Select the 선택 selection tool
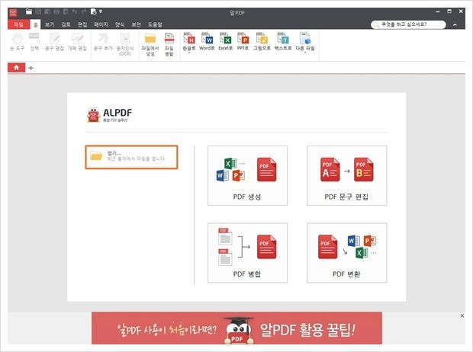 click(34, 42)
